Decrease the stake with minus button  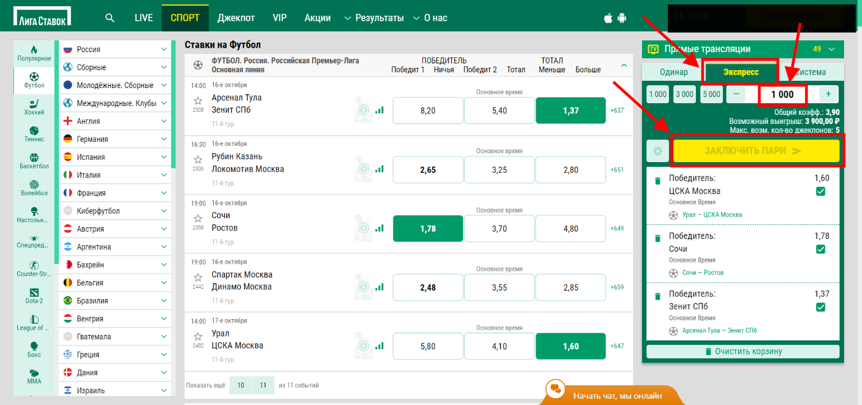pos(736,94)
